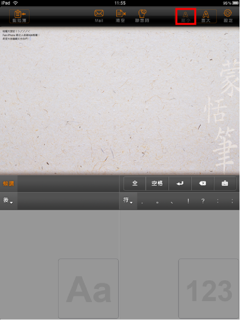Tap the 123 number writing box
This screenshot has width=240, height=320.
click(x=209, y=289)
